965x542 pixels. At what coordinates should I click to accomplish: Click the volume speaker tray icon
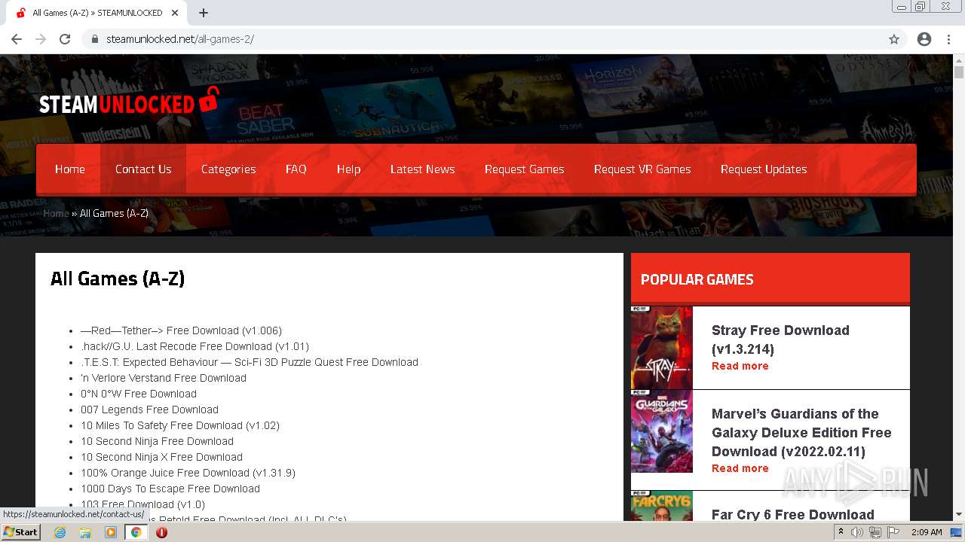click(857, 532)
